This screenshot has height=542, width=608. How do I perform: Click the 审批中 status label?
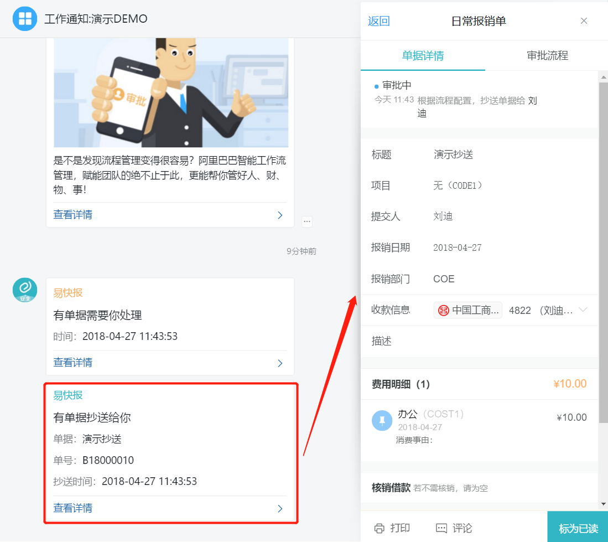click(x=397, y=85)
